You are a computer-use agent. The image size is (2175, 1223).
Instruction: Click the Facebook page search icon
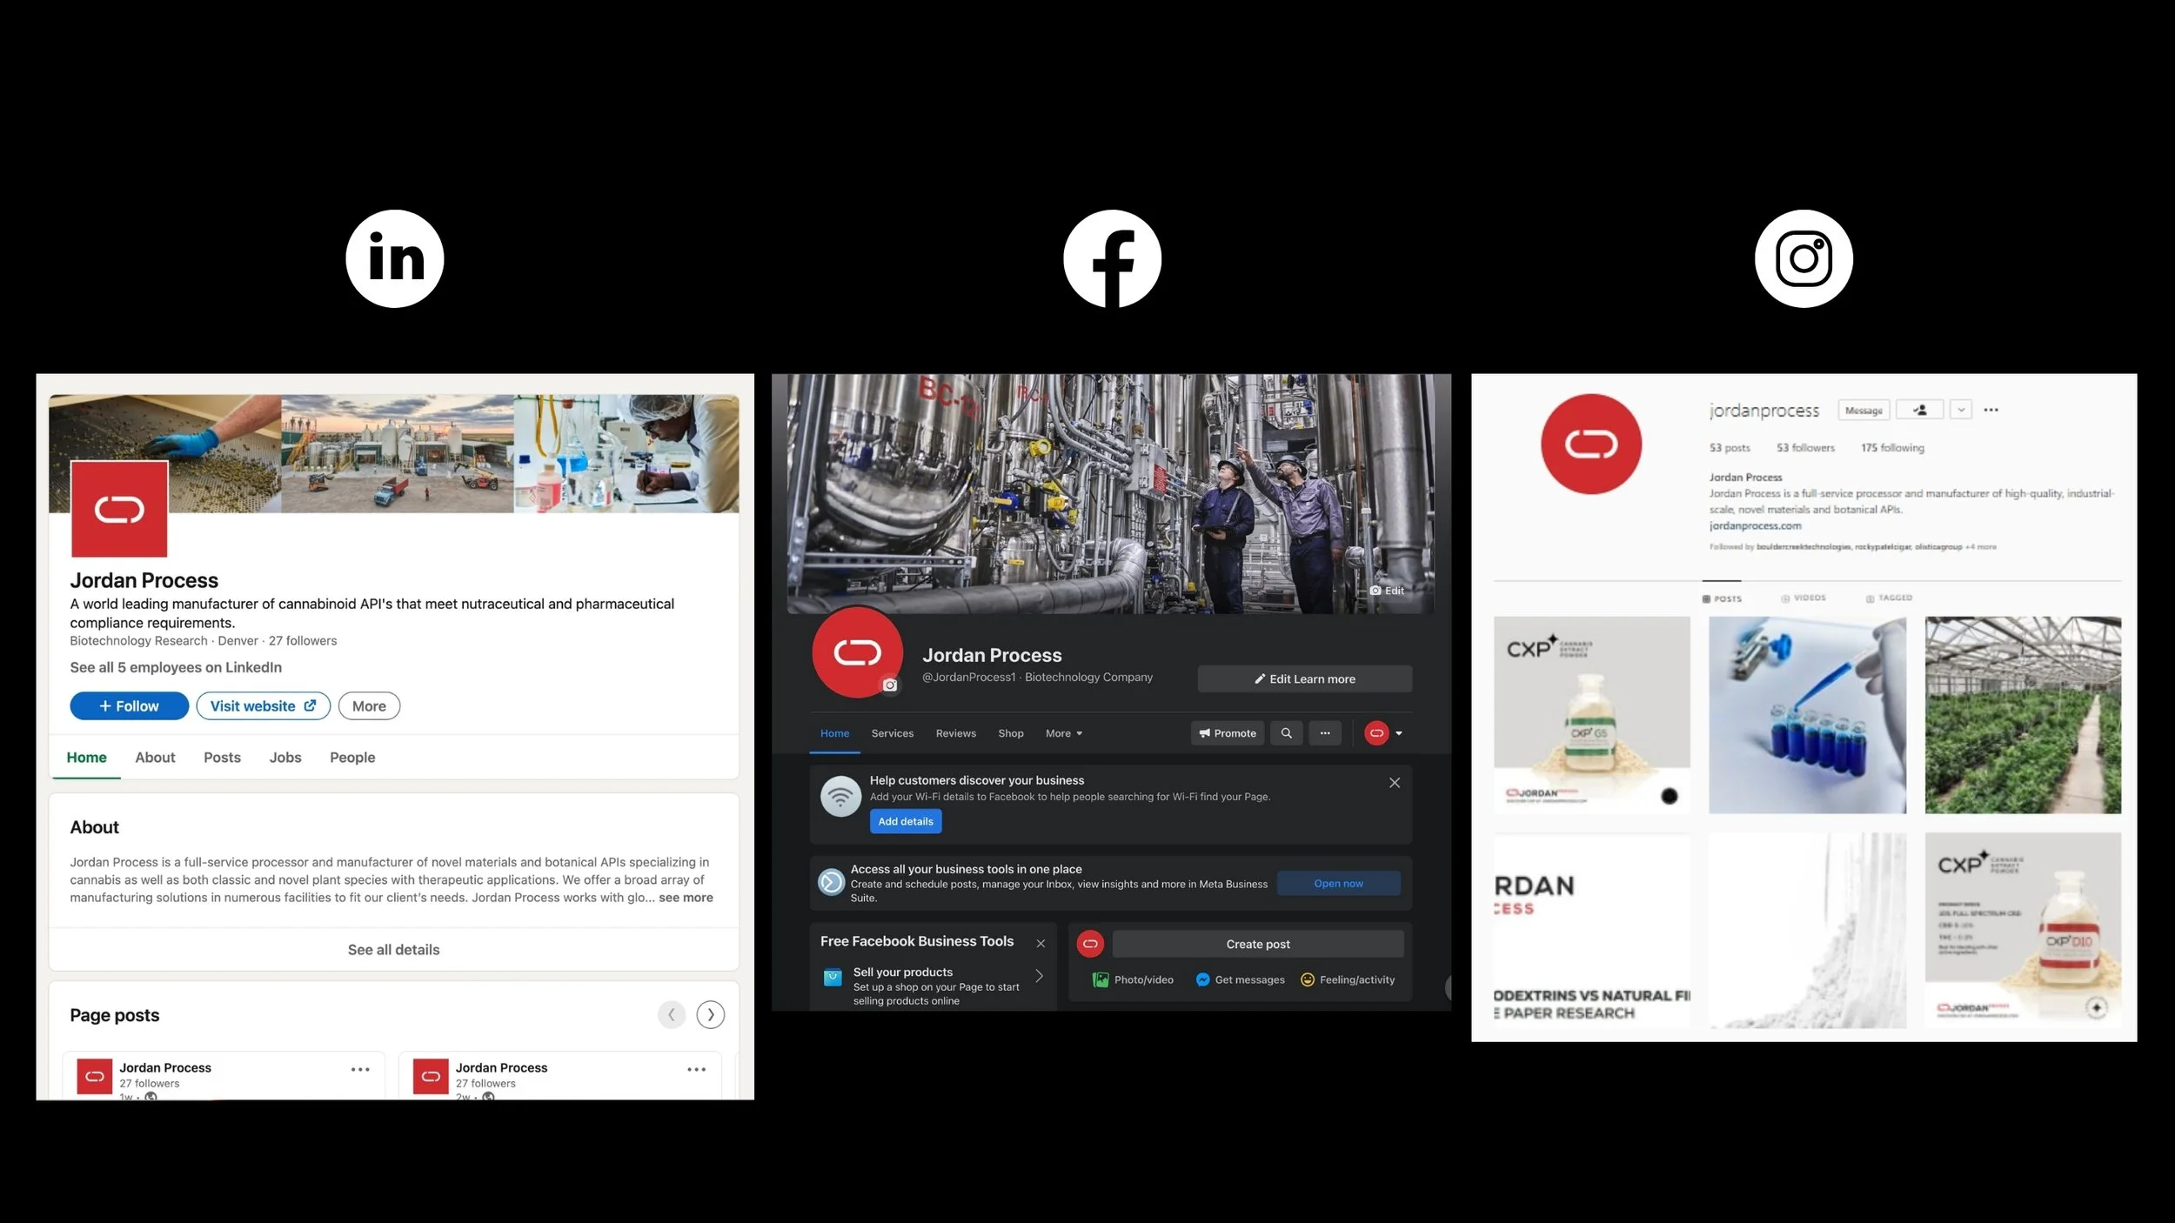(1286, 733)
